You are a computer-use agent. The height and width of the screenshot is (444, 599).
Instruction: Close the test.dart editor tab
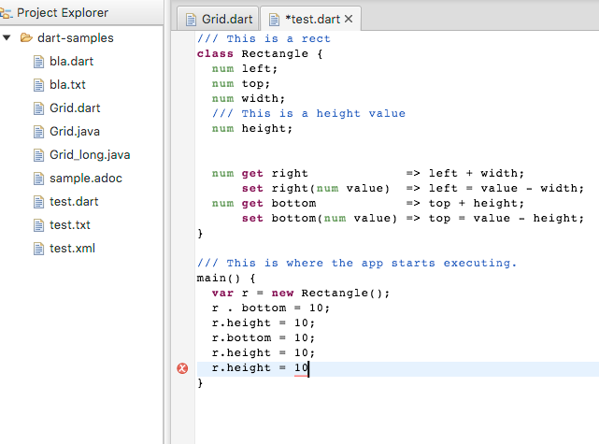[349, 19]
